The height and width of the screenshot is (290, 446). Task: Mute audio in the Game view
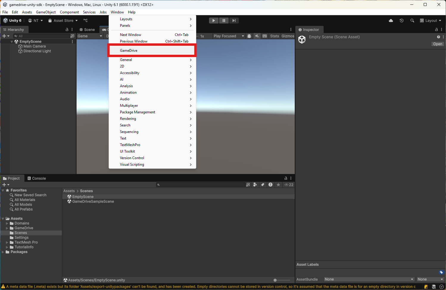coord(257,36)
